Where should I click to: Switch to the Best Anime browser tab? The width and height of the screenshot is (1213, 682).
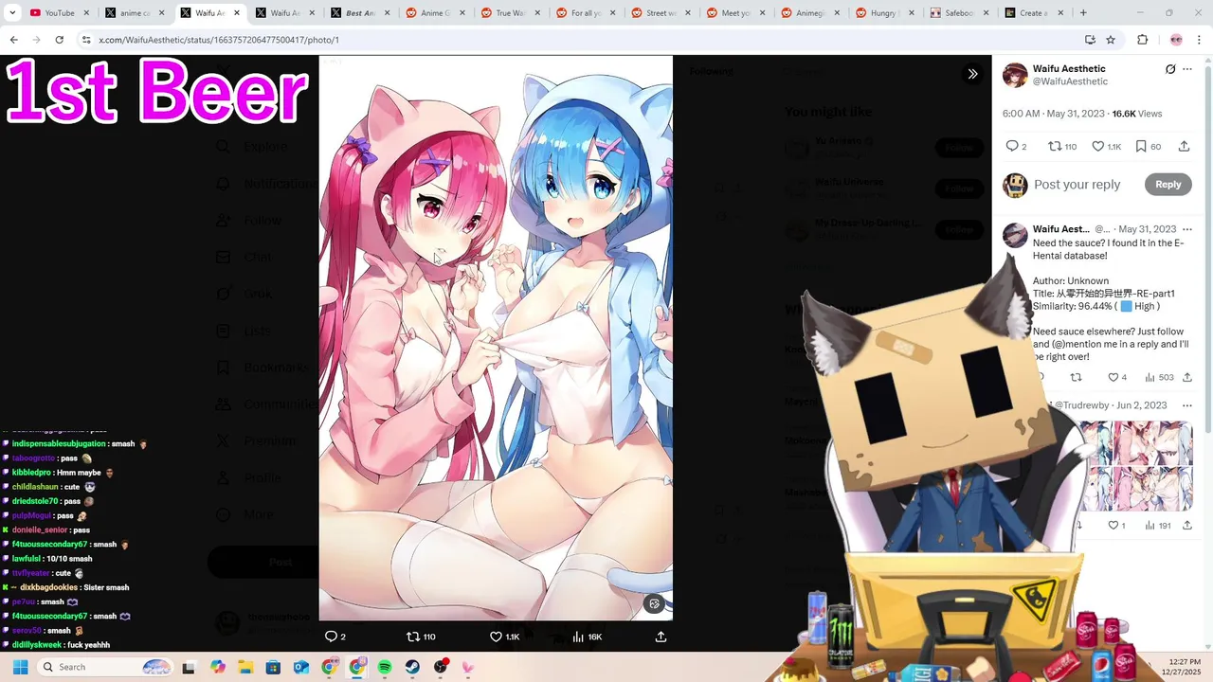tap(362, 13)
